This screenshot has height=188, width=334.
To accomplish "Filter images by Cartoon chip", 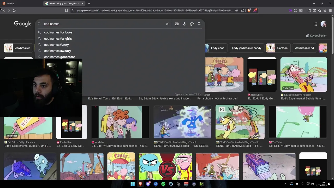I will tap(278, 48).
